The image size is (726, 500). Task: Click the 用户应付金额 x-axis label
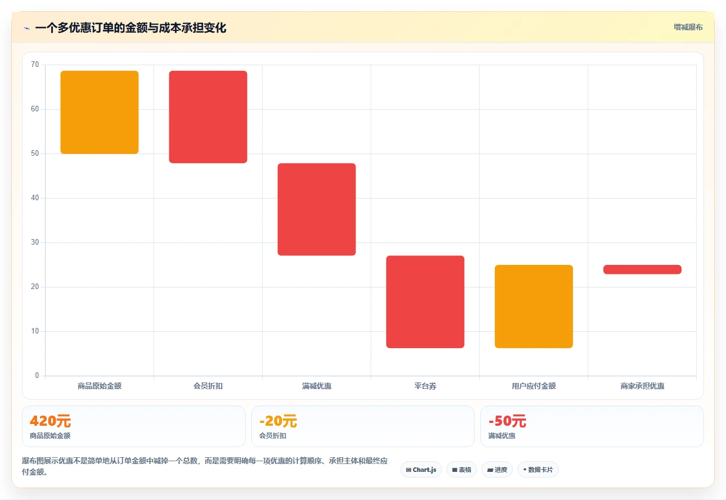534,386
